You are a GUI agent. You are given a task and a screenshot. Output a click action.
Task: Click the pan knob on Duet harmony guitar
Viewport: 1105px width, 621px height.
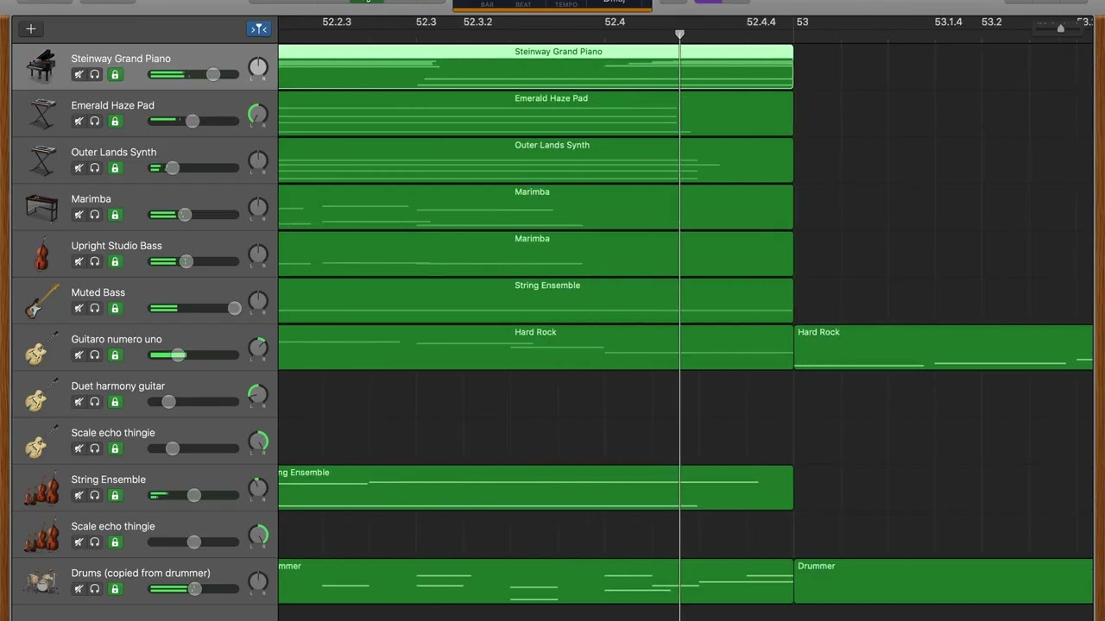pos(258,394)
